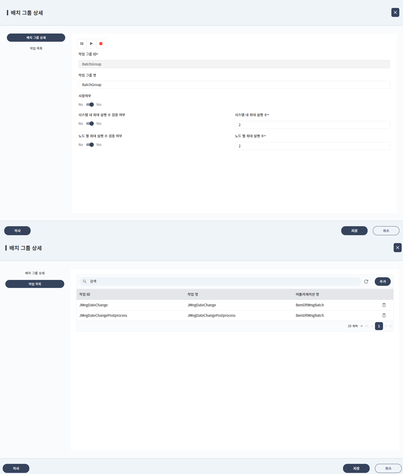Click the 추가 button to add a job
403x474 pixels.
click(x=382, y=282)
